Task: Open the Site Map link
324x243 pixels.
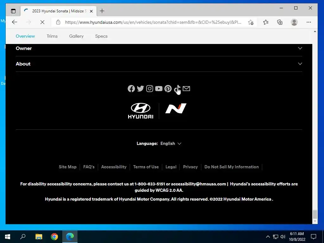Action: pyautogui.click(x=68, y=167)
